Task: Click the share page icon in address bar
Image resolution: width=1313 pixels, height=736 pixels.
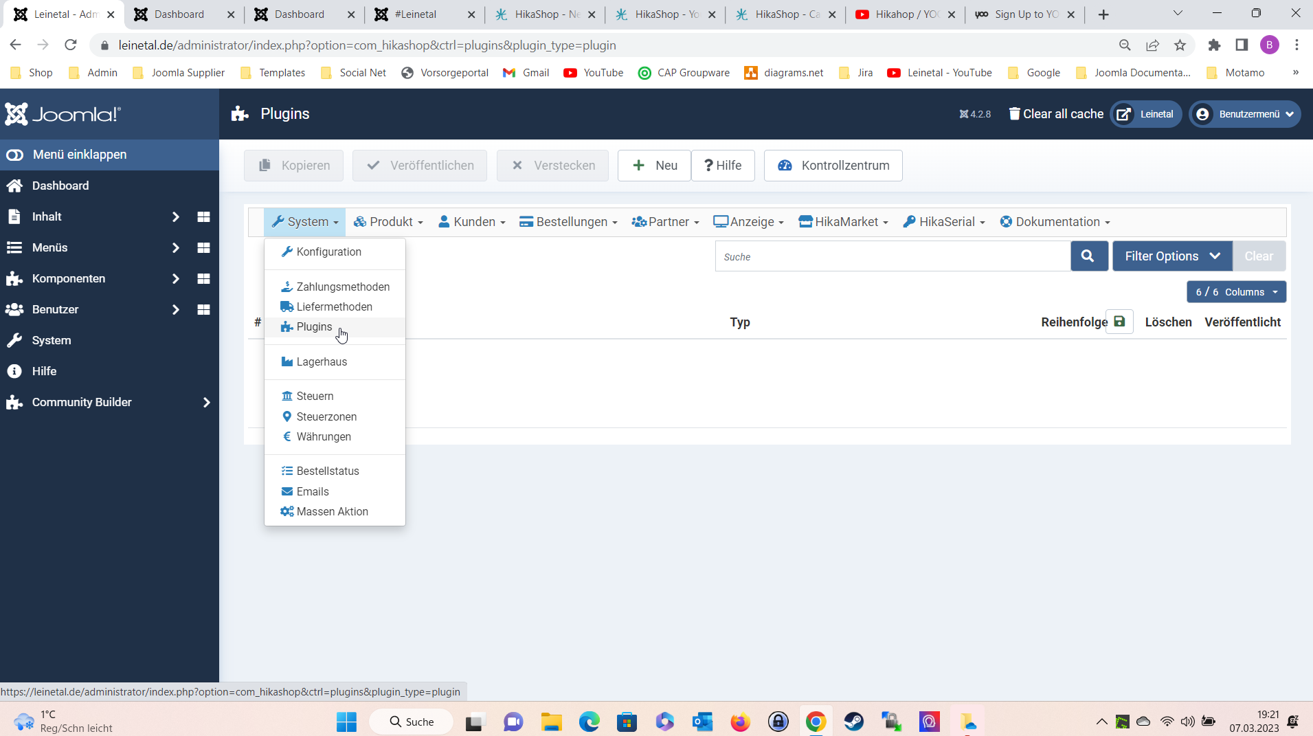Action: [x=1152, y=45]
